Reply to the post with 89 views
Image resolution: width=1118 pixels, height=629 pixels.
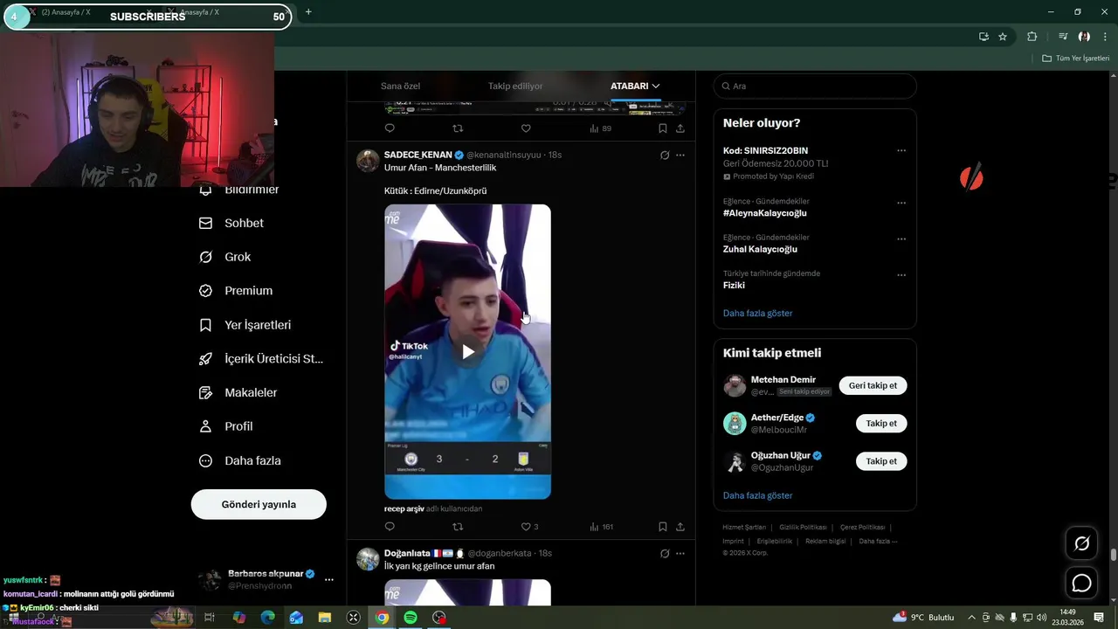(x=390, y=128)
